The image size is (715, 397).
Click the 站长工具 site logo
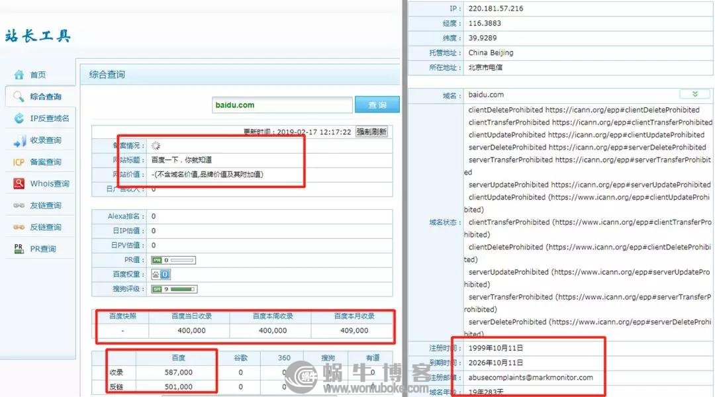point(38,36)
